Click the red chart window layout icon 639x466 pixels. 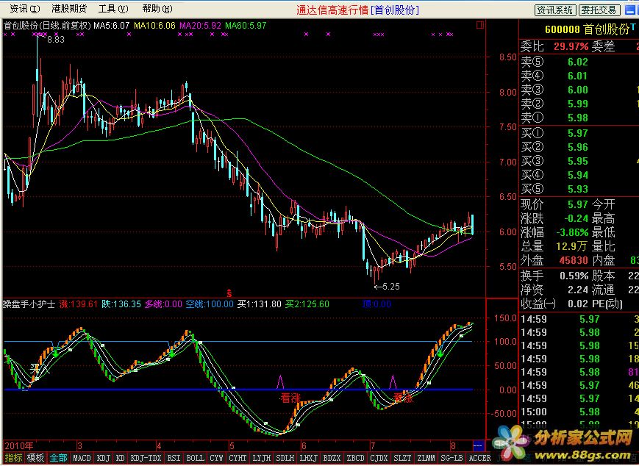point(480,25)
